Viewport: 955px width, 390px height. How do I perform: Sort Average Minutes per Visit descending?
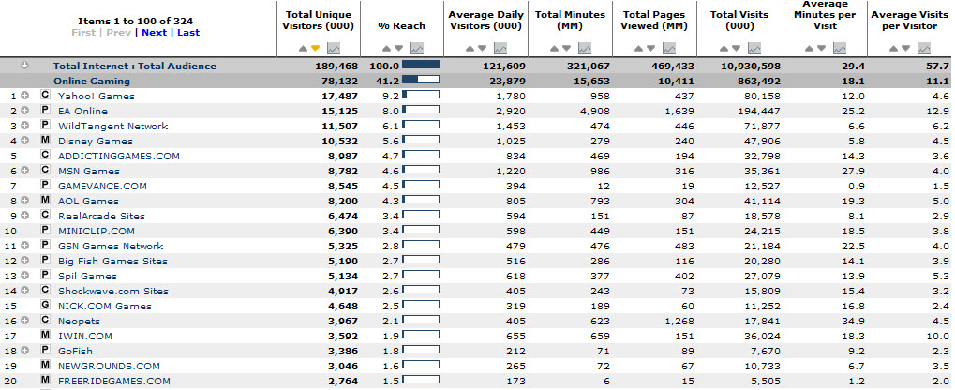click(820, 48)
